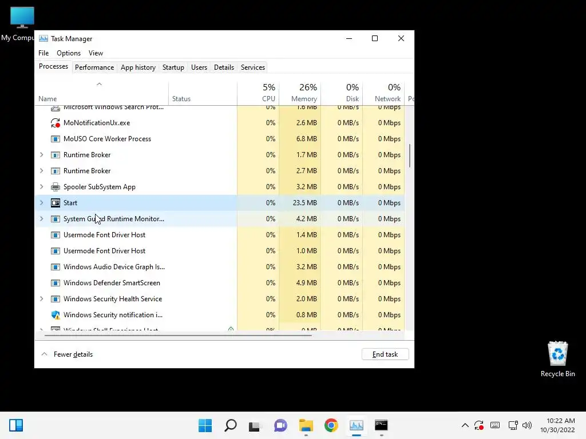Switch to the Users tab
Image resolution: width=586 pixels, height=439 pixels.
coord(199,67)
